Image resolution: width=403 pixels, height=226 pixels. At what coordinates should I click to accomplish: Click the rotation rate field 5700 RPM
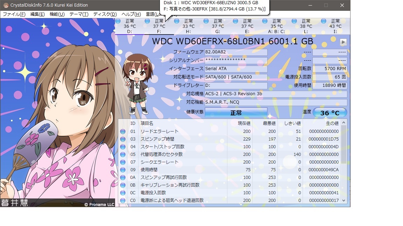pos(330,69)
